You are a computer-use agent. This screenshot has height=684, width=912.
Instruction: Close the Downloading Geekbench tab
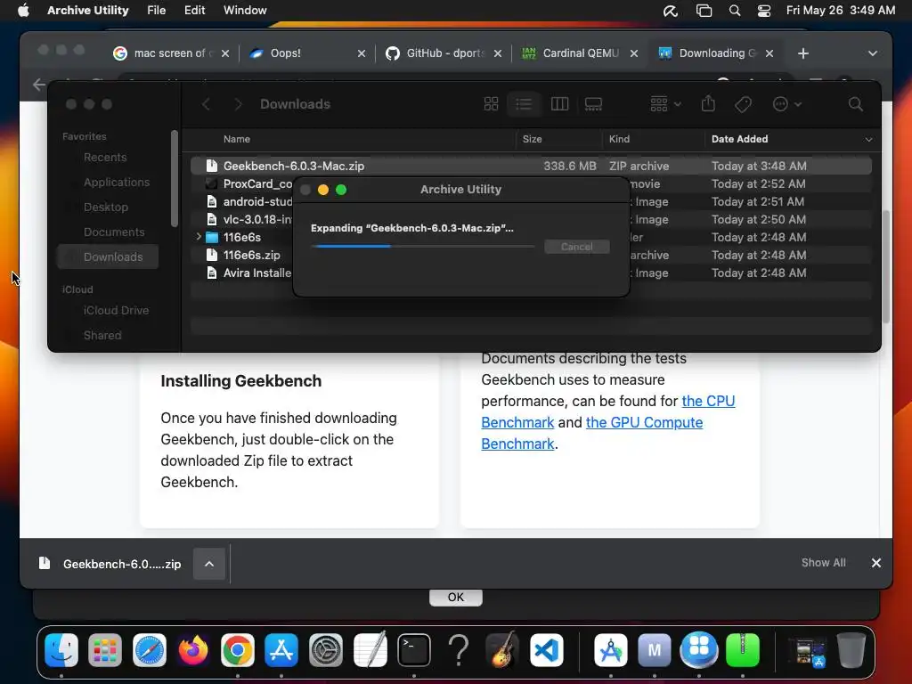click(769, 53)
